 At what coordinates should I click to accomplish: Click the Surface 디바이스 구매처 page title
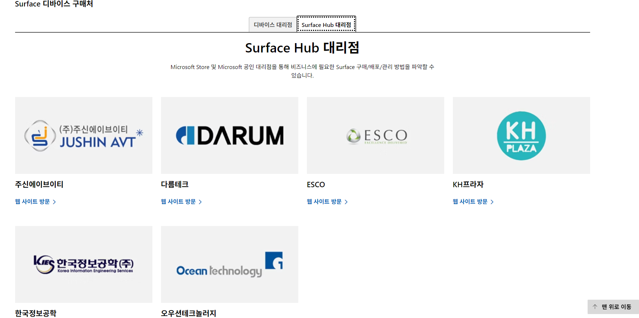coord(54,4)
